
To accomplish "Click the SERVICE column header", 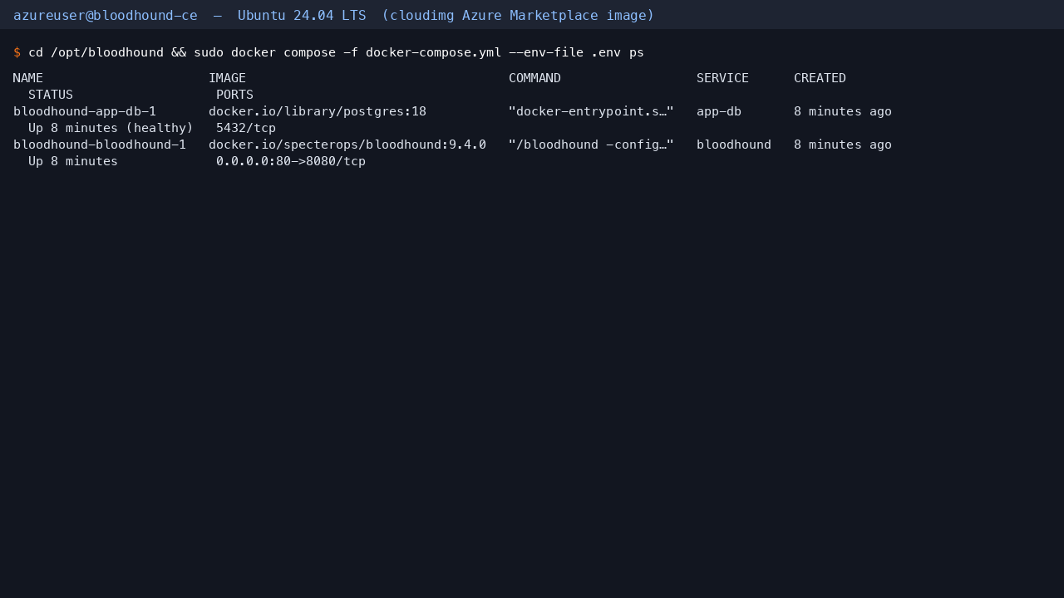I will [722, 78].
